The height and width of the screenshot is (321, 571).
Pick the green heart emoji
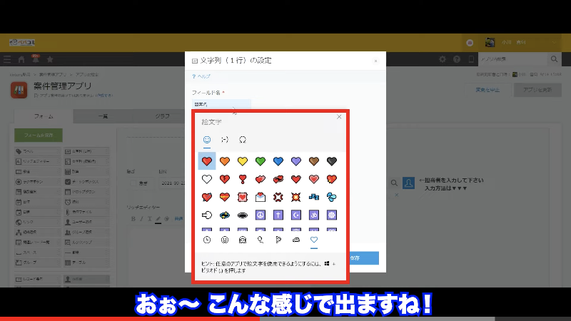tap(261, 161)
